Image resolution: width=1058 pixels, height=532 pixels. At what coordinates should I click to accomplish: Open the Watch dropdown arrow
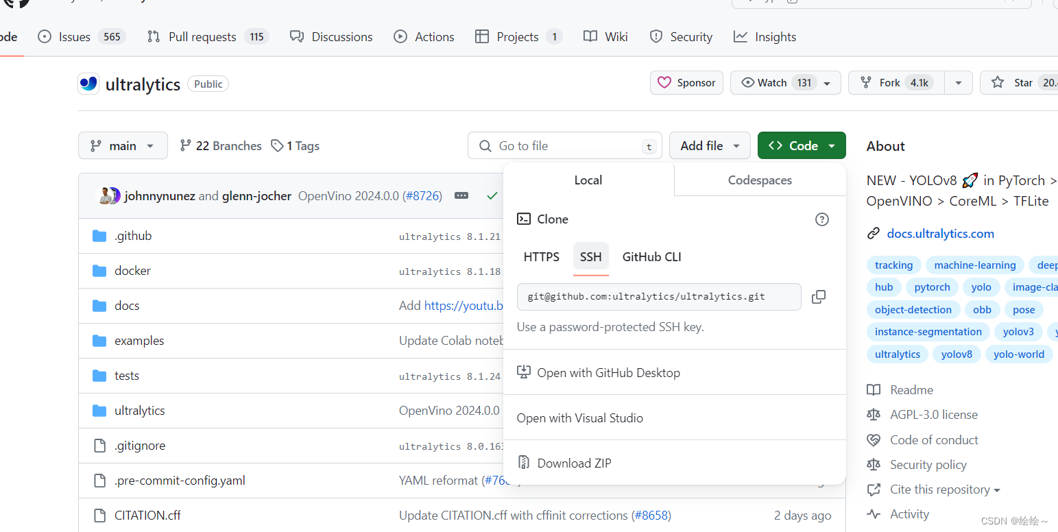(828, 83)
